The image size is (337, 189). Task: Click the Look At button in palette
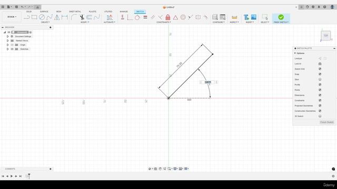320,64
